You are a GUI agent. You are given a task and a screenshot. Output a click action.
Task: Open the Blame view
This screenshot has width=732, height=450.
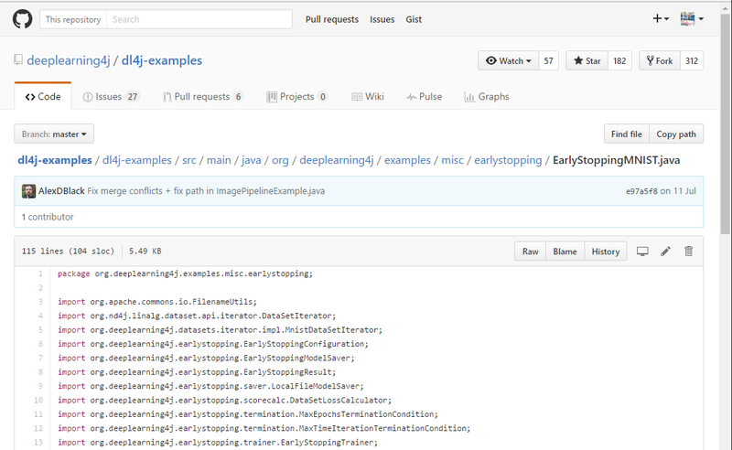565,252
